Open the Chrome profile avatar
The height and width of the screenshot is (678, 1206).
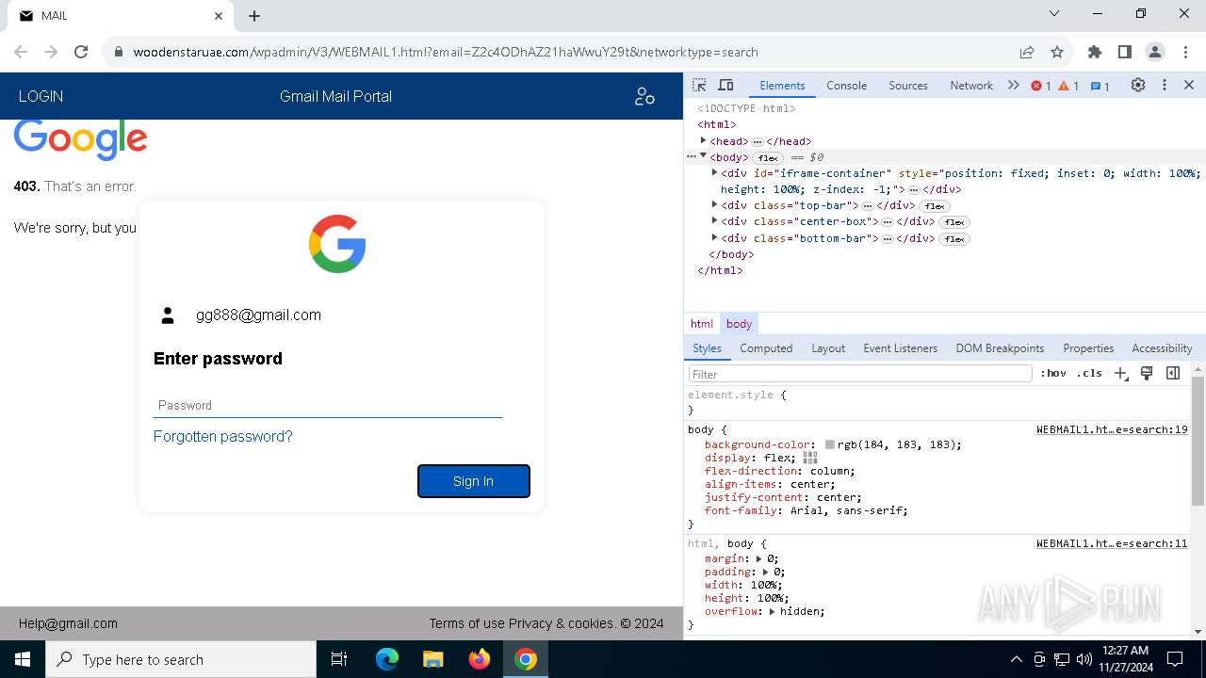click(x=1155, y=52)
